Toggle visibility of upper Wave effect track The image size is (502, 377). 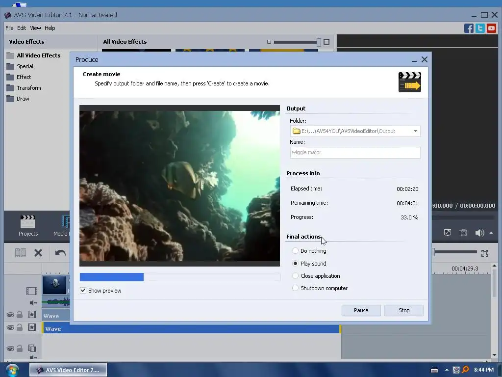tap(10, 315)
